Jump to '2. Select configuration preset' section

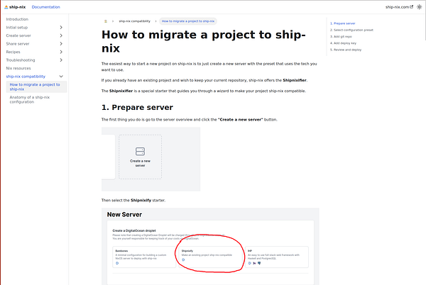click(x=351, y=30)
